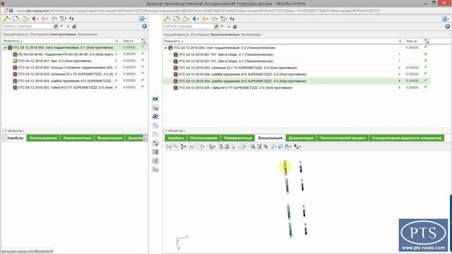This screenshot has height=254, width=452.
Task: Open the selection tool menu in right toolbar
Action: point(177,19)
